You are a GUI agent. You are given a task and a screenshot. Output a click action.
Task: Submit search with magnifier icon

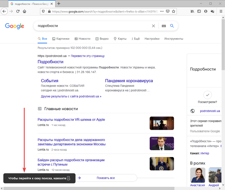point(172,26)
